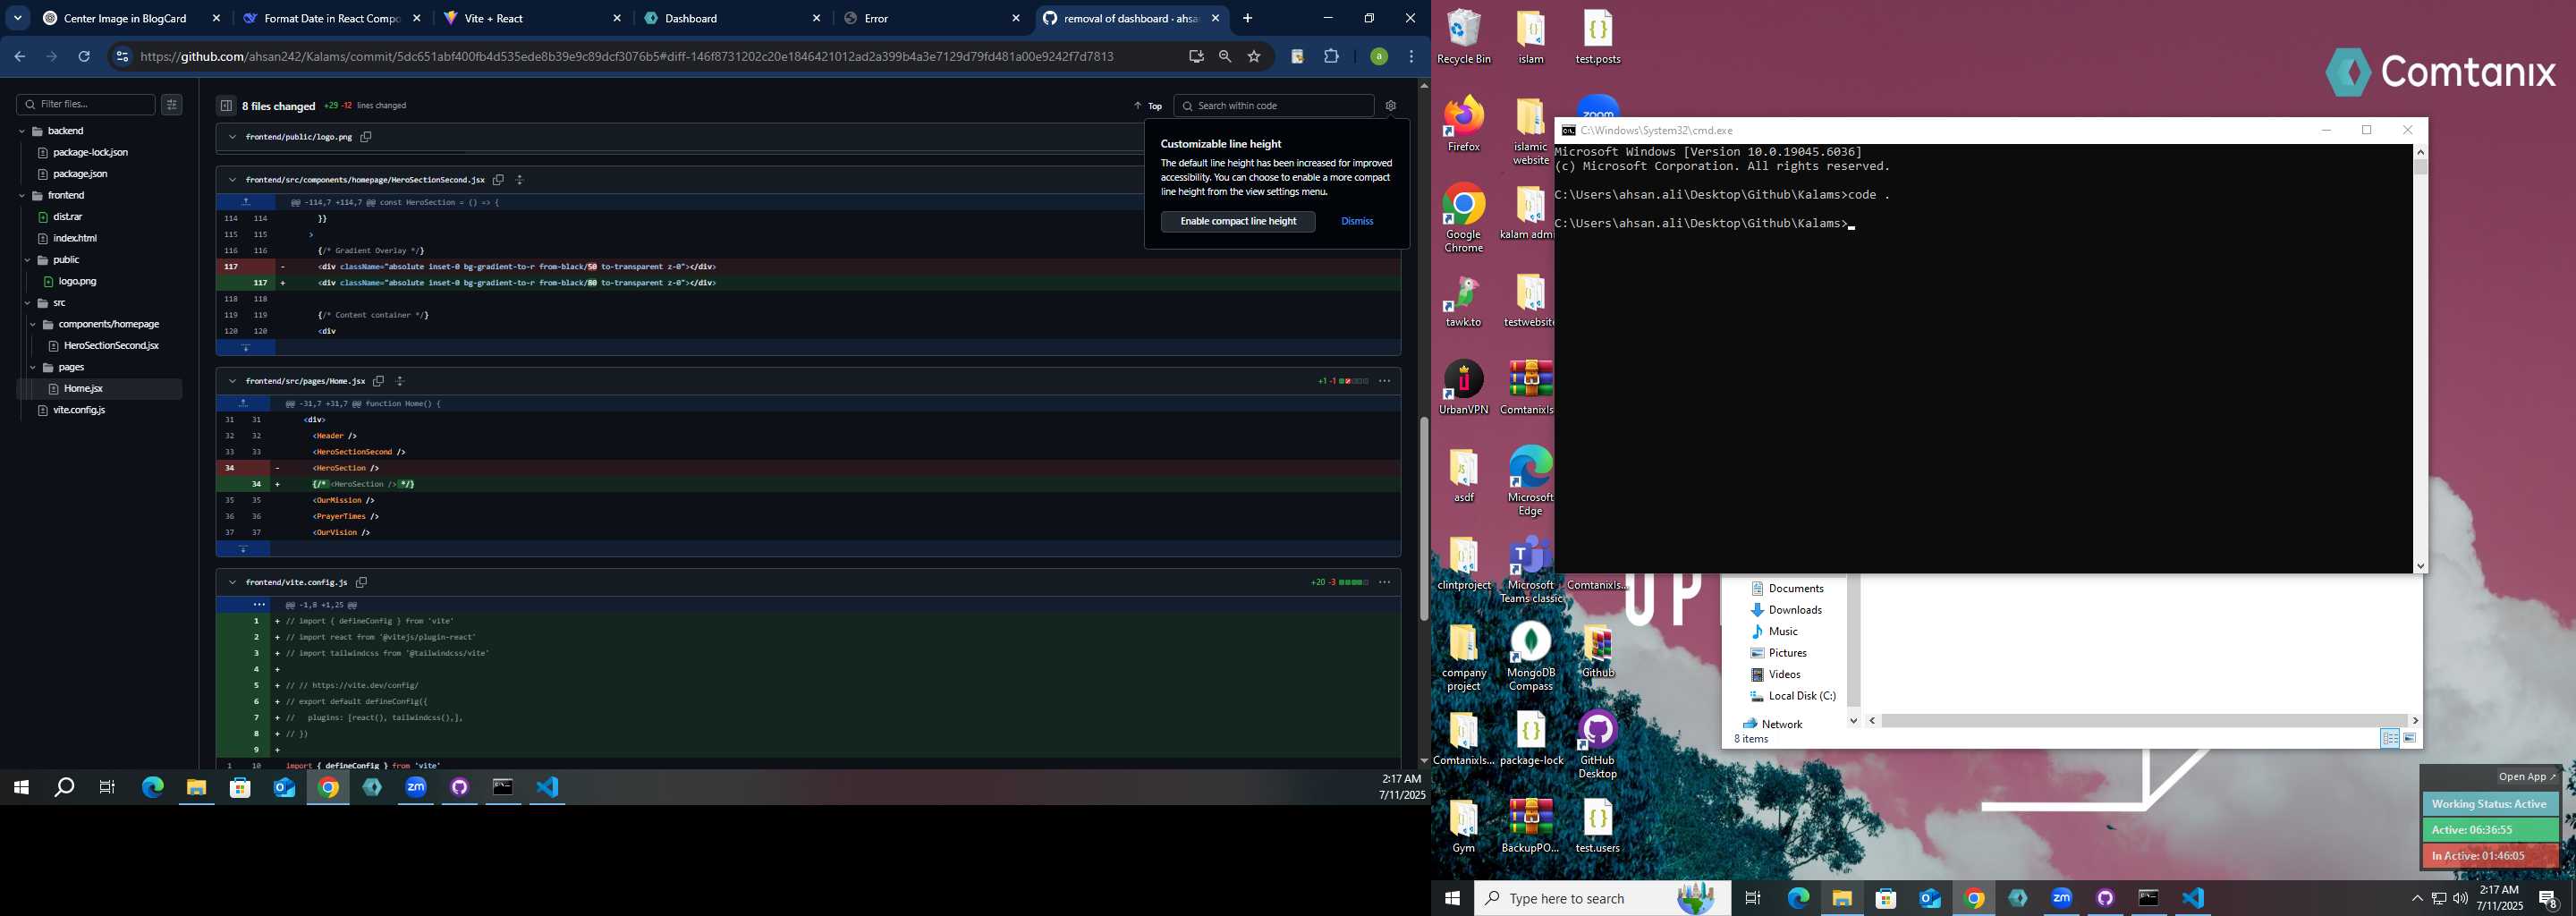Collapse the Home.jsx diff section

[x=232, y=381]
